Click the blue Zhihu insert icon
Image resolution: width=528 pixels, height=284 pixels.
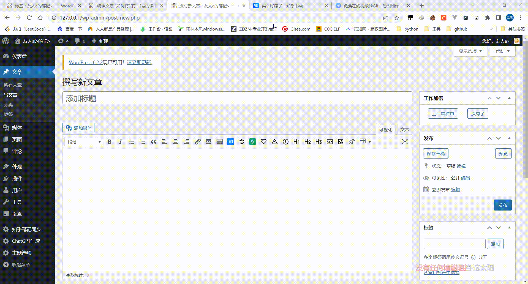point(230,141)
